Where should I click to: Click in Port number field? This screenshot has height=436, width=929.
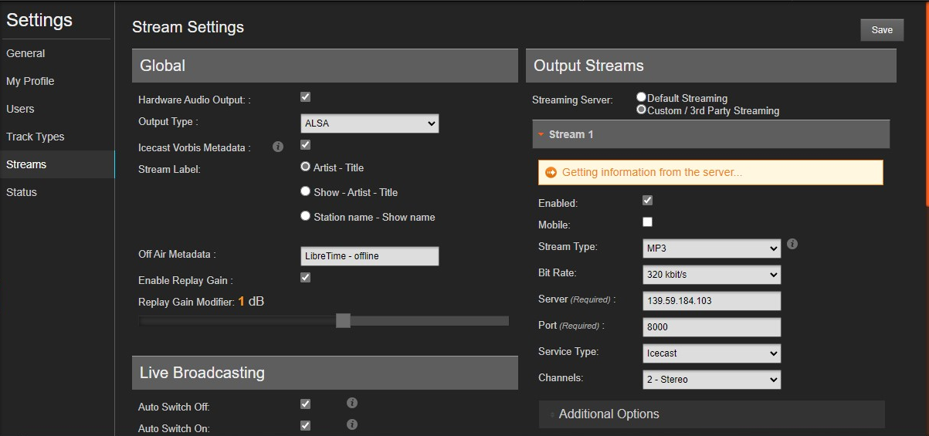pos(711,327)
